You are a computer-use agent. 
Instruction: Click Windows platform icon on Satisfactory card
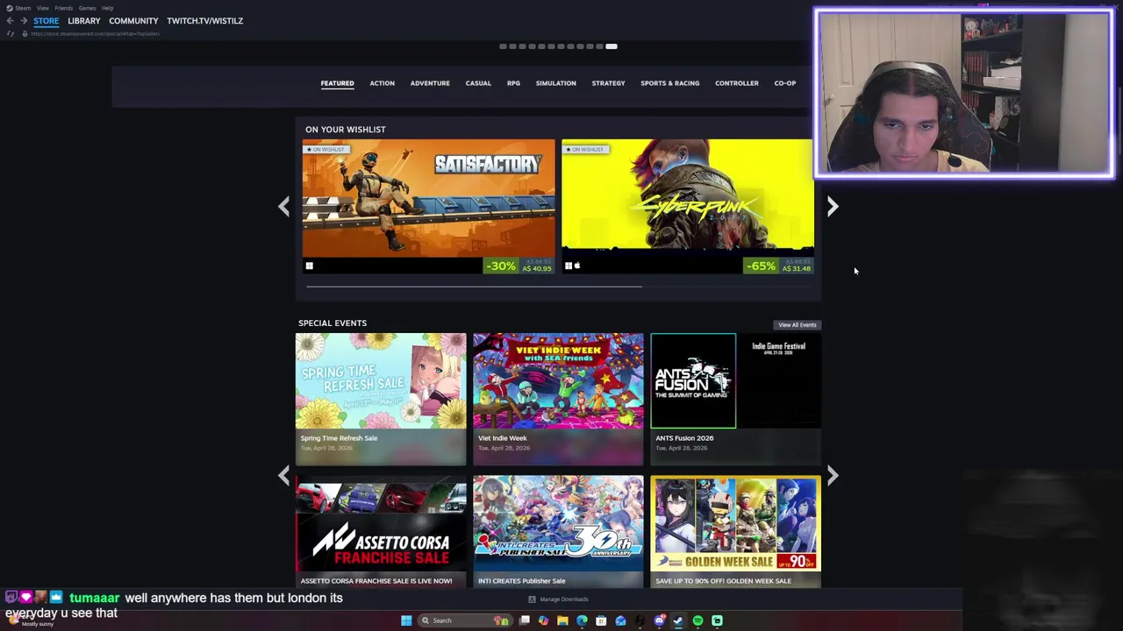pos(309,266)
